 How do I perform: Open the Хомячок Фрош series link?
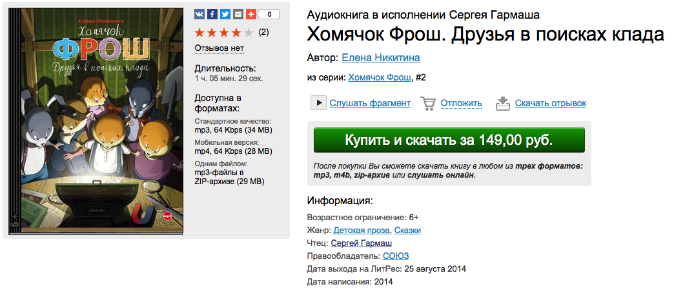click(x=380, y=77)
